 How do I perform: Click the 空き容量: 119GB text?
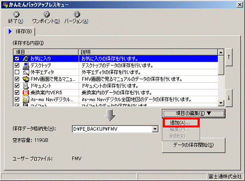30,140
